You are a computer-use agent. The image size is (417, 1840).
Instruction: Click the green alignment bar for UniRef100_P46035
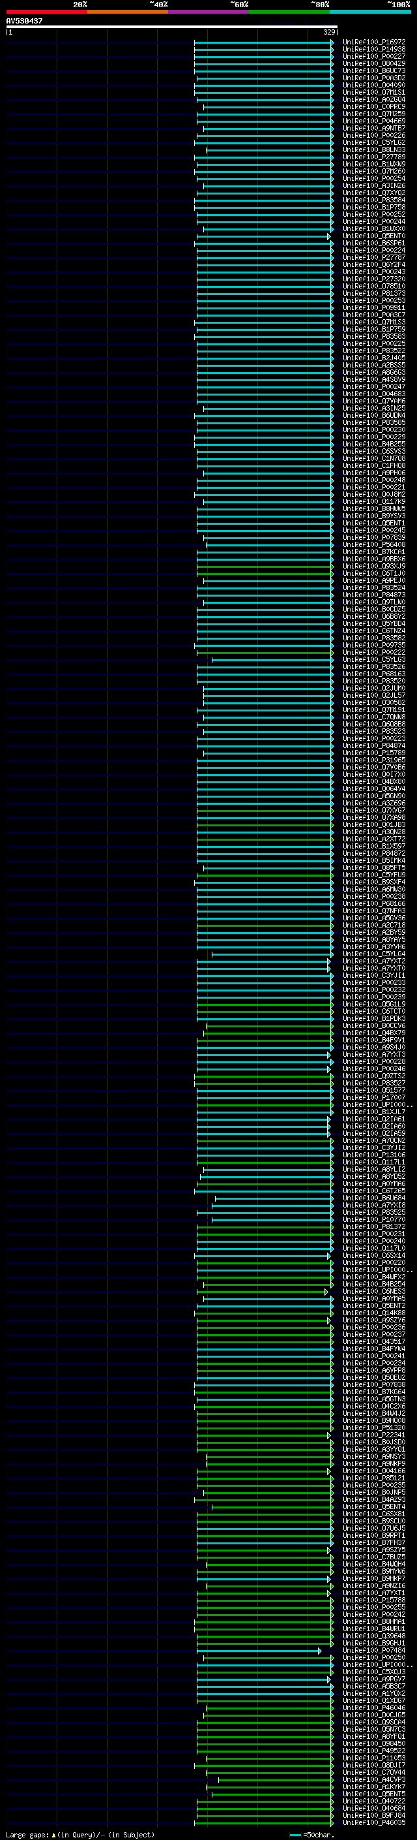pyautogui.click(x=264, y=1823)
